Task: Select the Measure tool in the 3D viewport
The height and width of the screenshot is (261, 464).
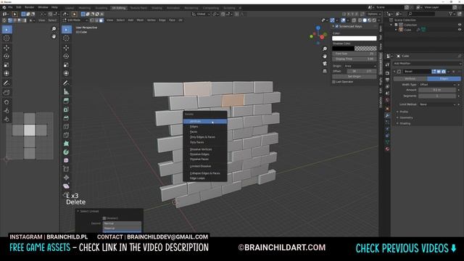Action: pos(66,92)
